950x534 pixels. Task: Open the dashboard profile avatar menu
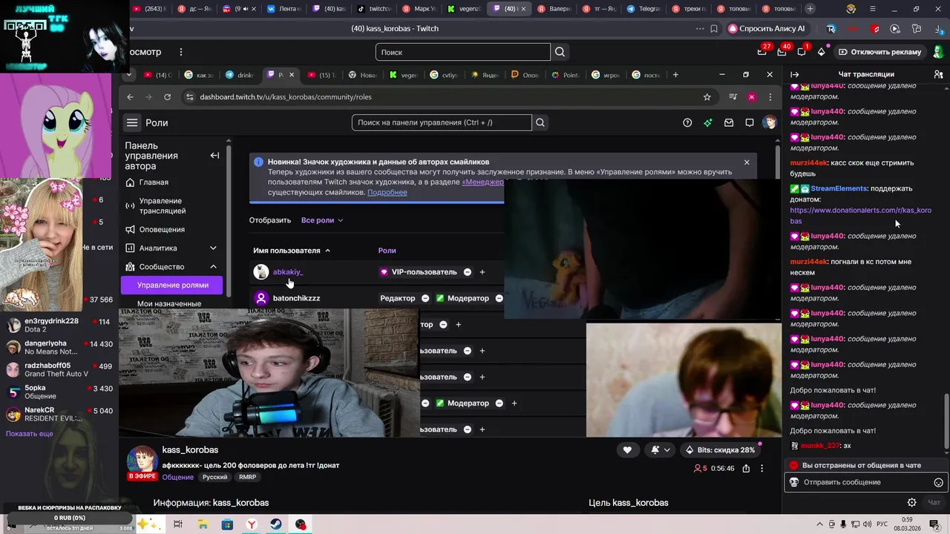(770, 122)
